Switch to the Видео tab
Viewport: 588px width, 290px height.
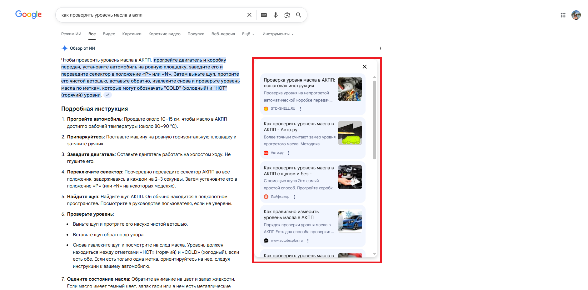[x=109, y=34]
